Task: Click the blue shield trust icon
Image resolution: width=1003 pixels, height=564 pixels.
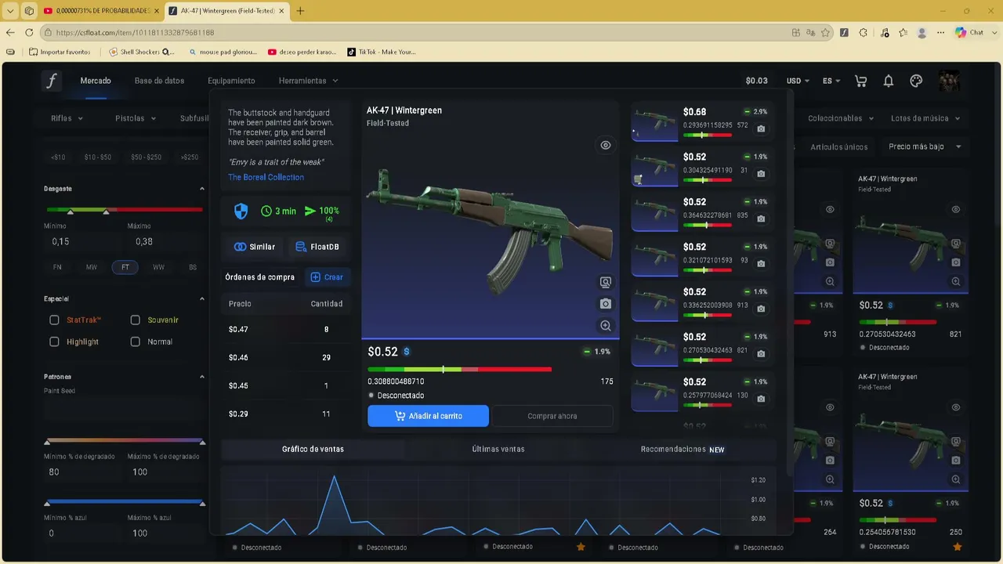Action: click(241, 211)
